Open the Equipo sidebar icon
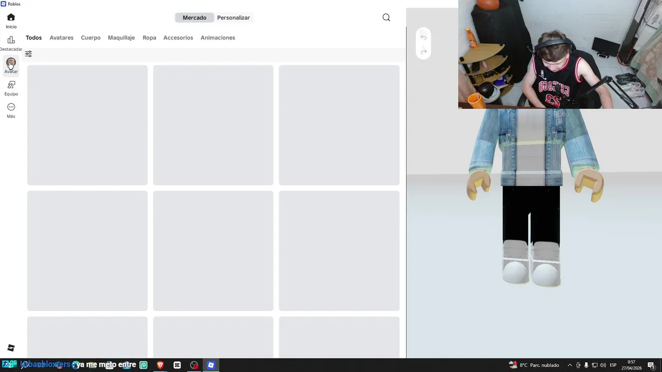This screenshot has height=372, width=662. click(11, 85)
